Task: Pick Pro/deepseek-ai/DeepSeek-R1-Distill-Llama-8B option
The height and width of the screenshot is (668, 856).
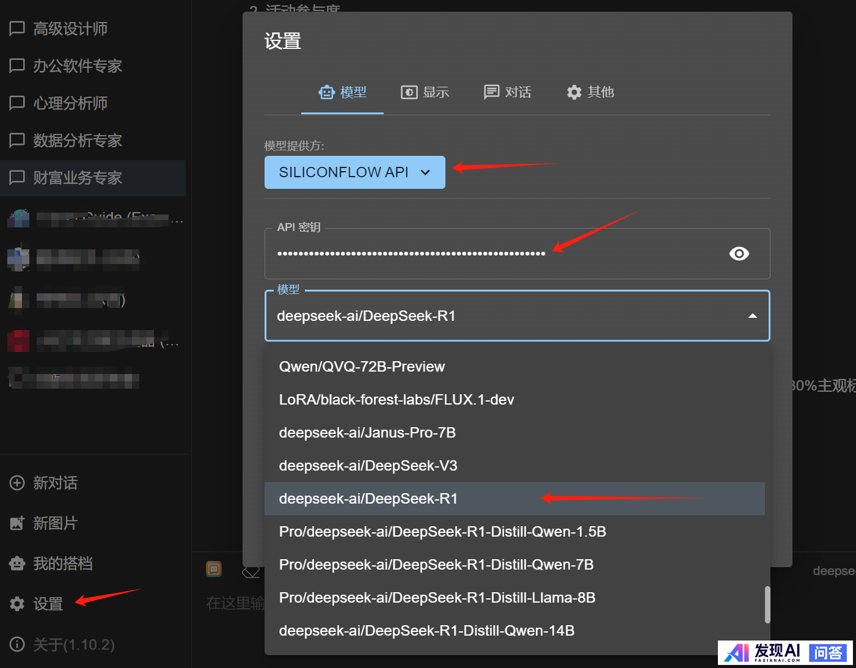Action: tap(514, 598)
